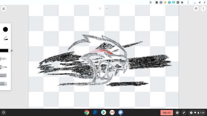Click the globe icon next to Sign out

pyautogui.click(x=177, y=113)
